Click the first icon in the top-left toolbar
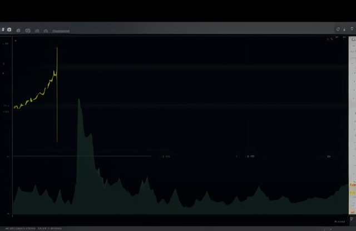 (3, 30)
